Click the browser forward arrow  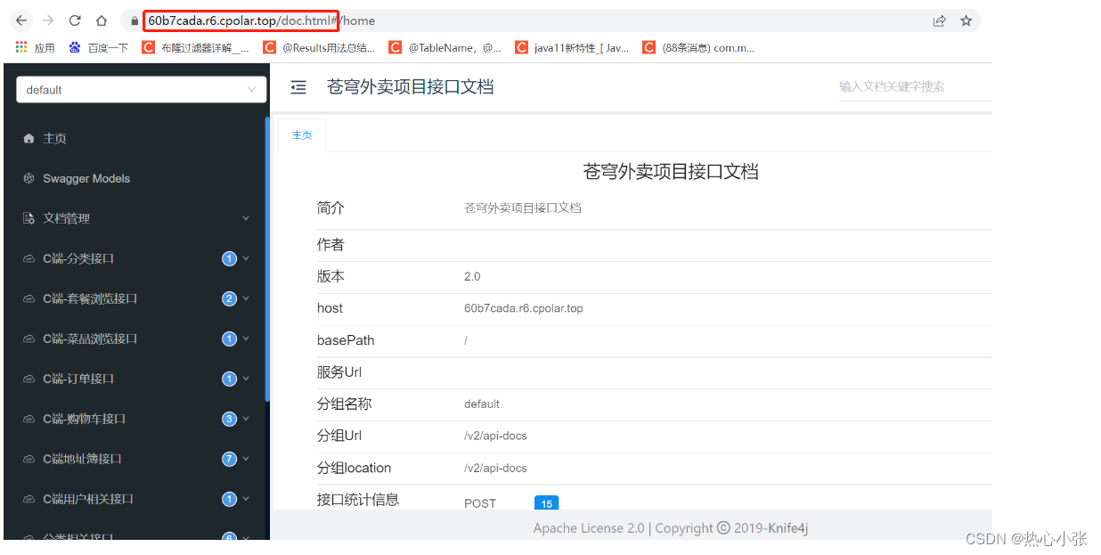pos(48,20)
